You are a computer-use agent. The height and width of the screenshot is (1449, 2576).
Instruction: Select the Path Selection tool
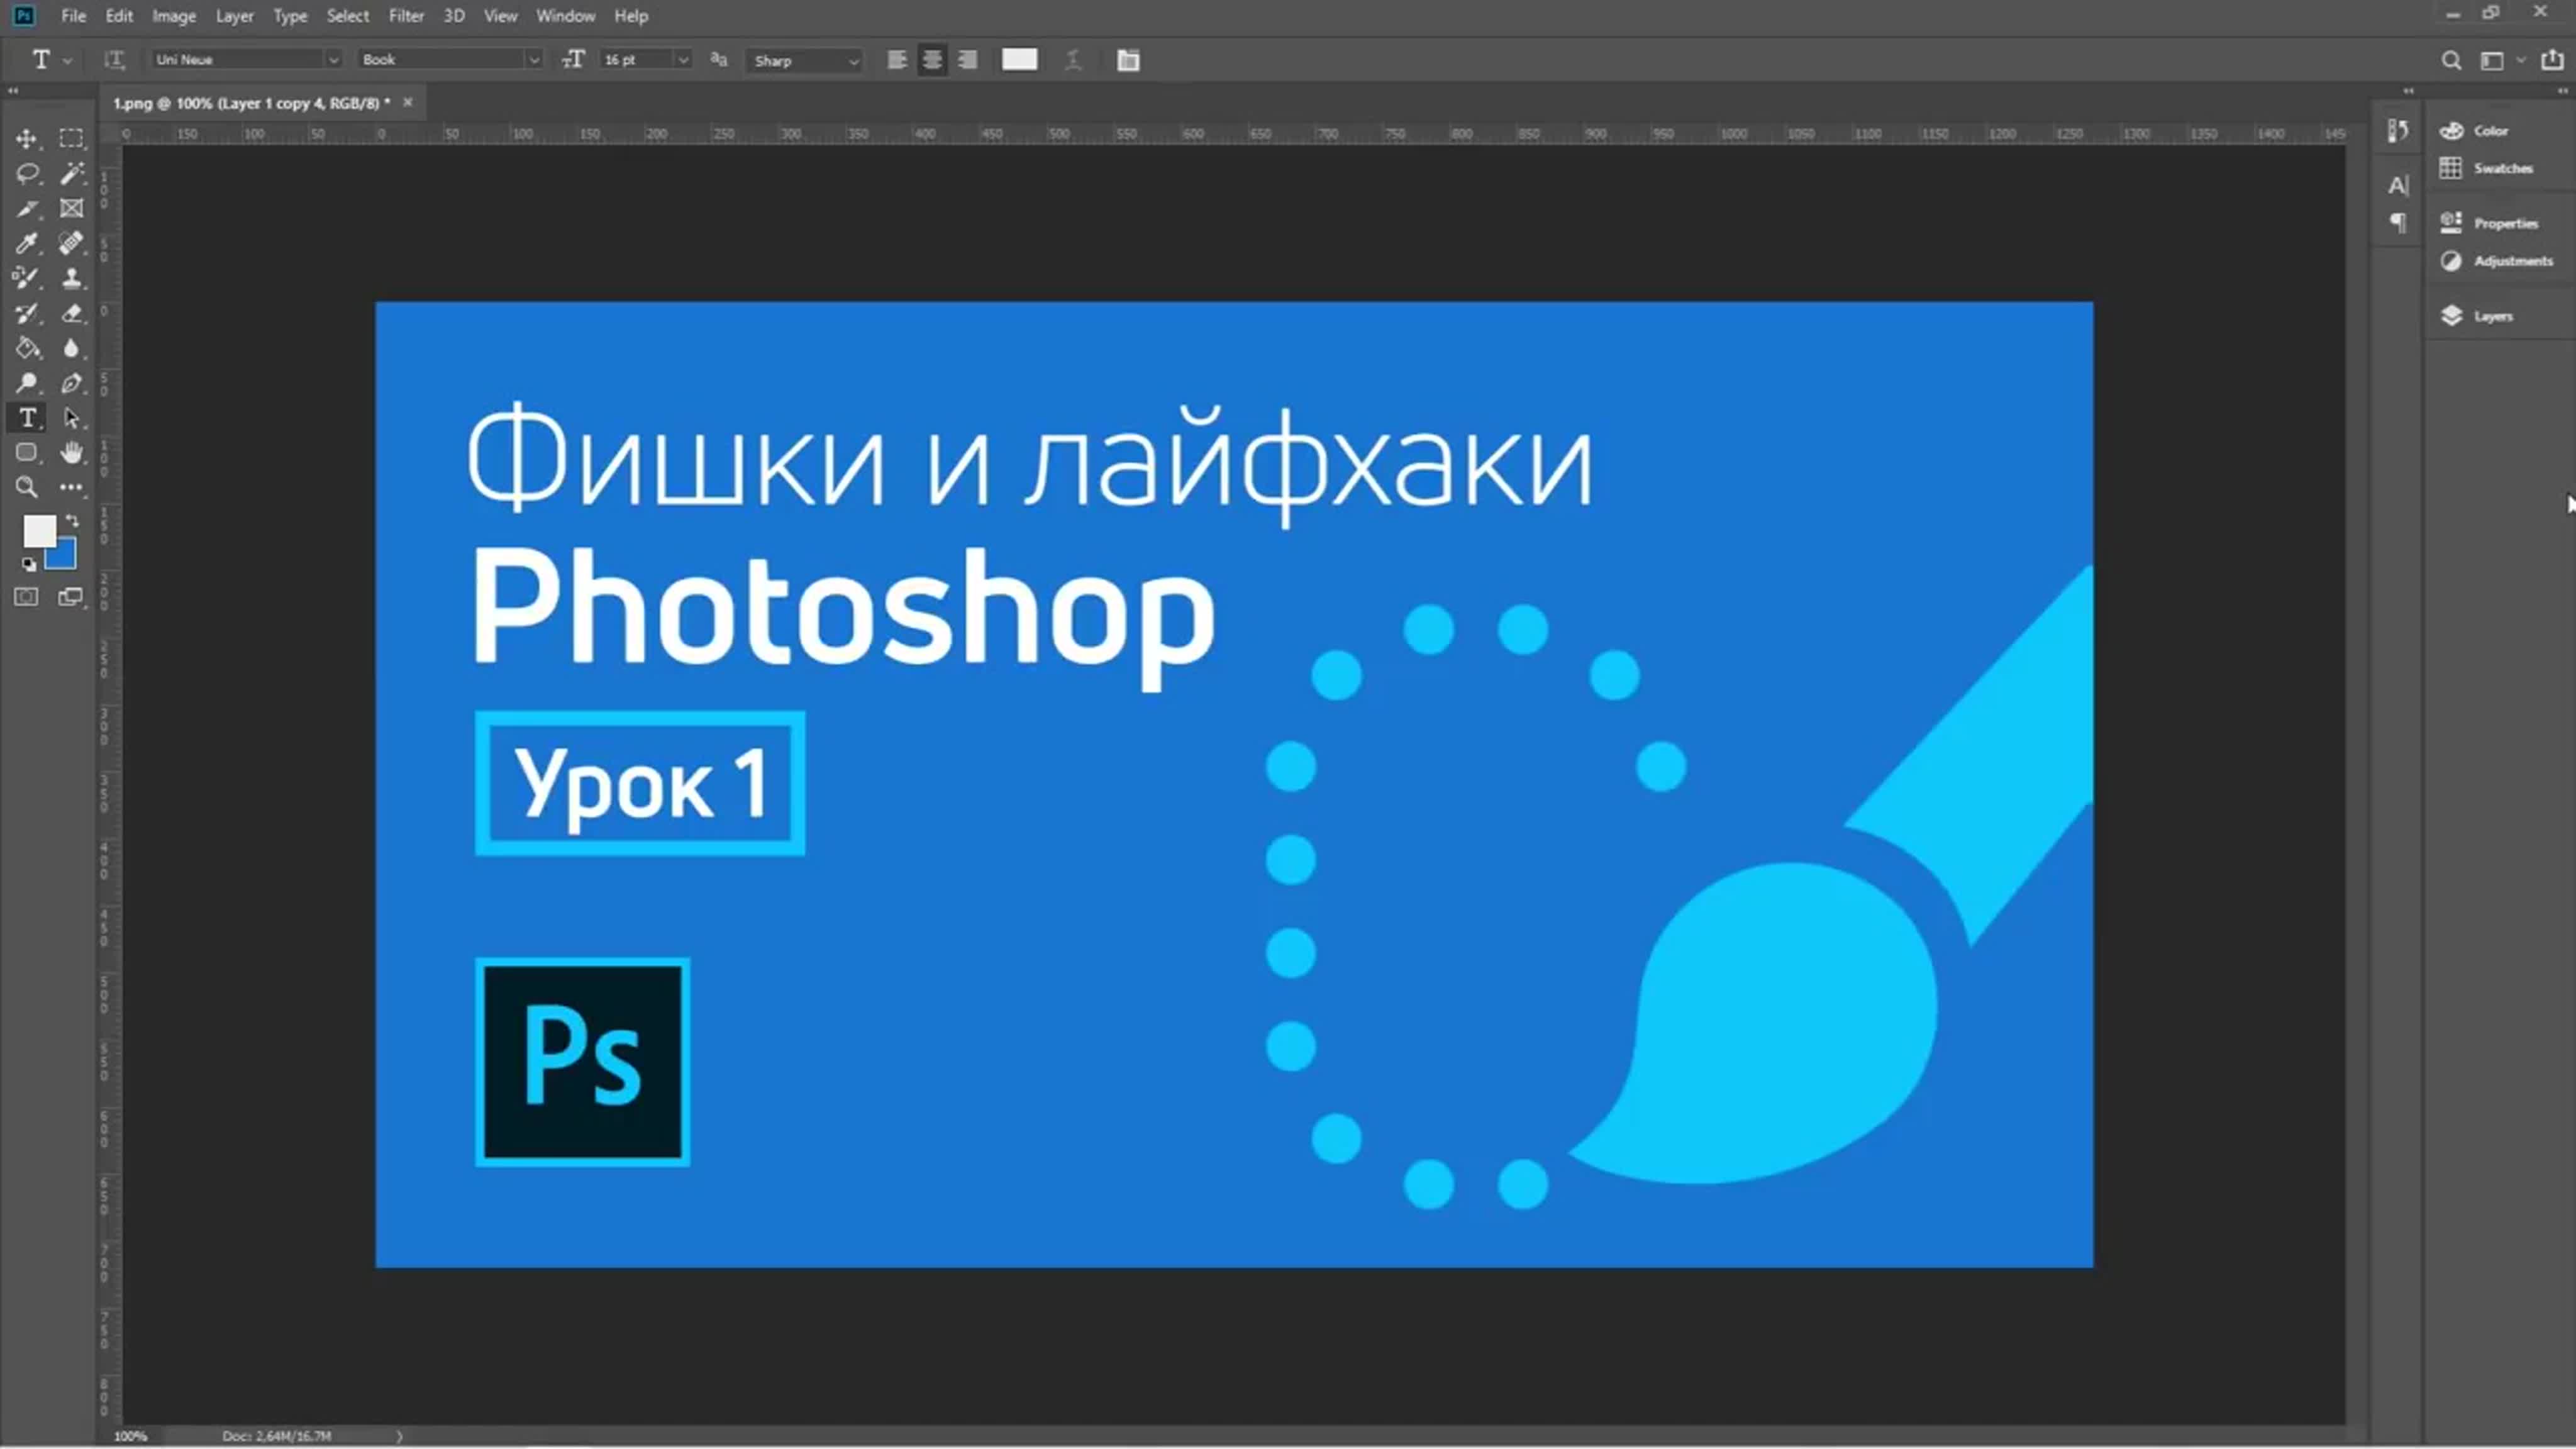[x=71, y=418]
